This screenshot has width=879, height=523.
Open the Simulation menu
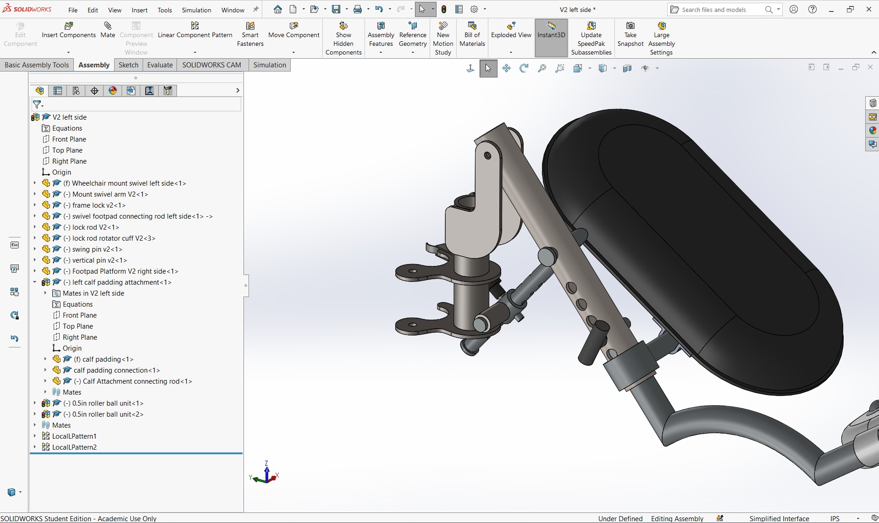(x=196, y=10)
